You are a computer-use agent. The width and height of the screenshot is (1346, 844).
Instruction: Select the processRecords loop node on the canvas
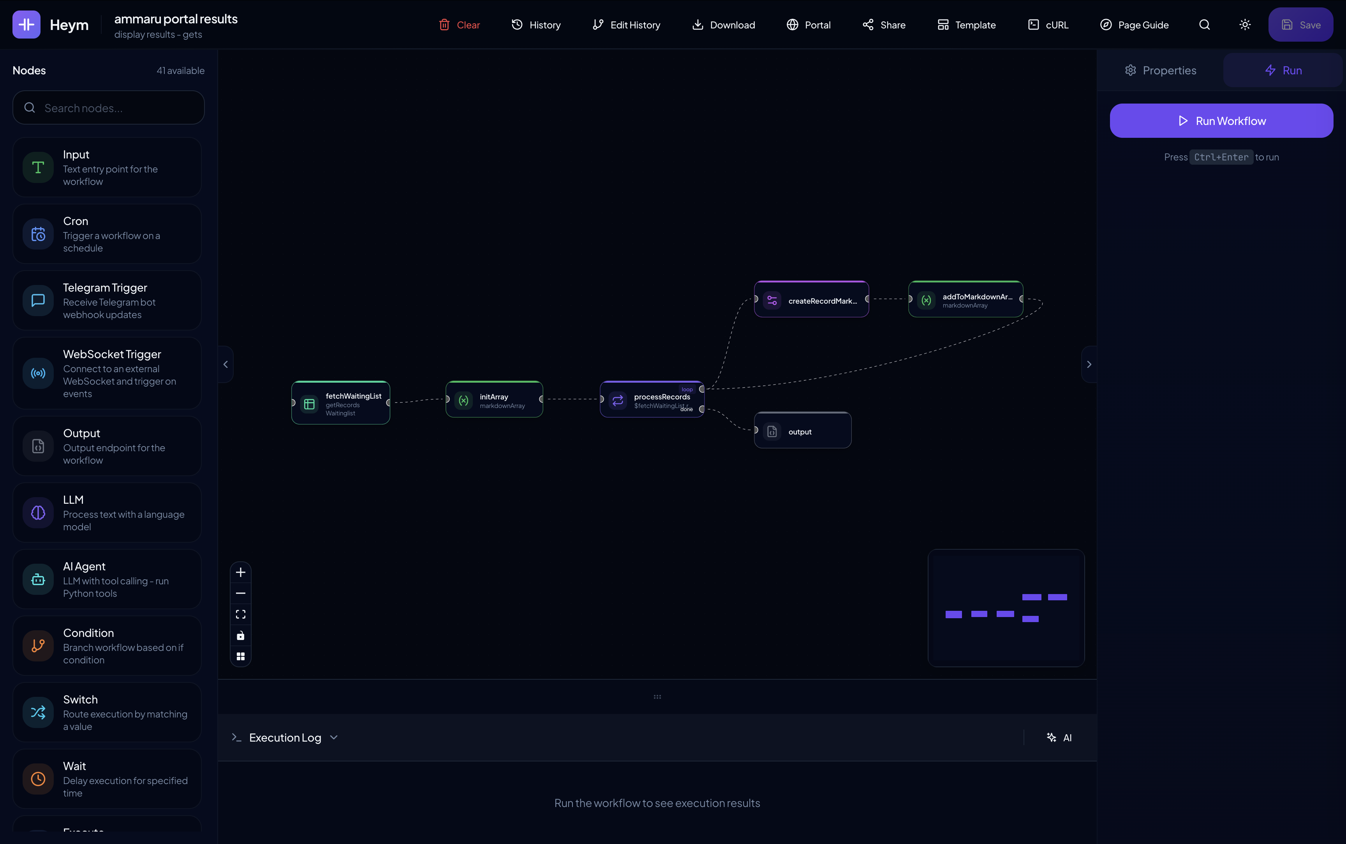[651, 399]
